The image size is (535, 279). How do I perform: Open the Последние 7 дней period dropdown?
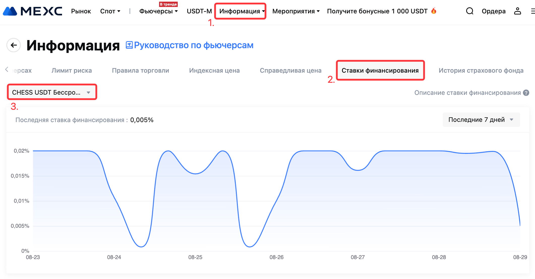tap(481, 120)
